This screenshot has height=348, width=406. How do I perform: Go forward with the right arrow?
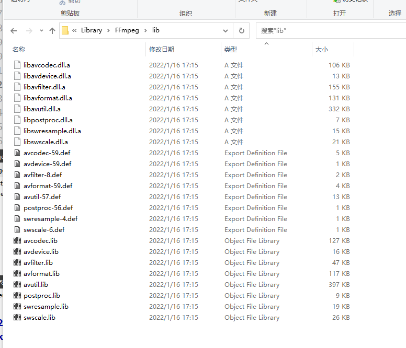coord(29,31)
